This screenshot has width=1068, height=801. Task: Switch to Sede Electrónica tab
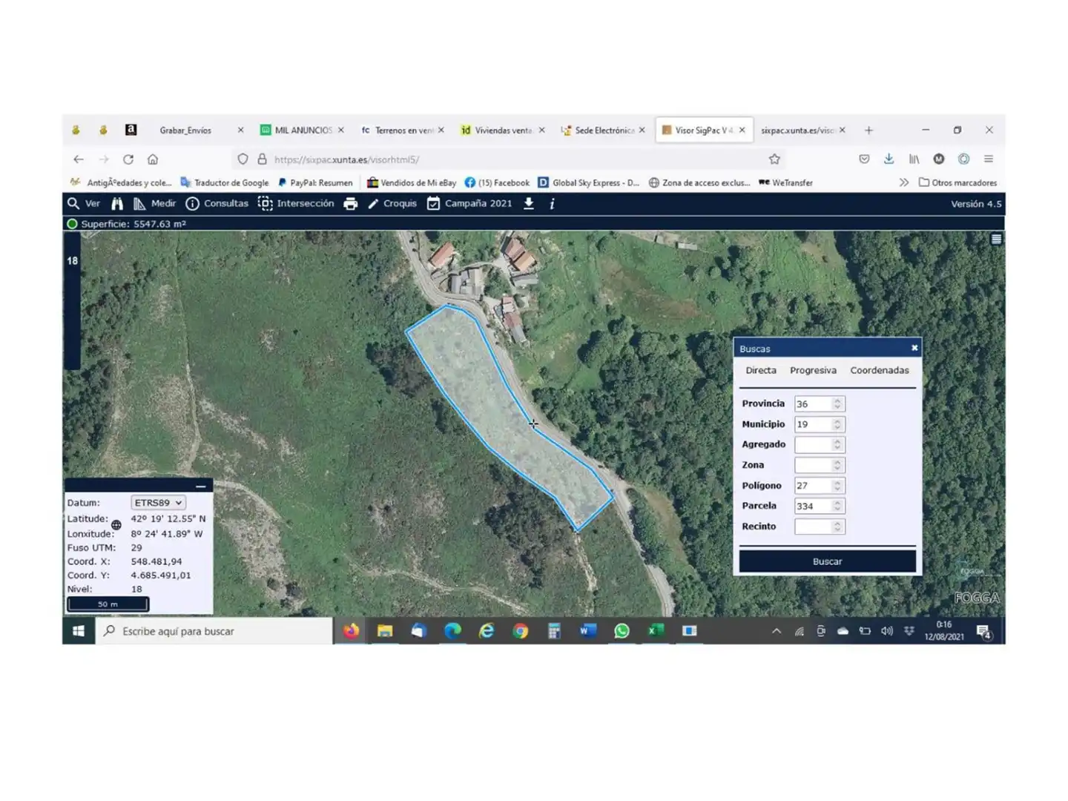click(x=603, y=130)
